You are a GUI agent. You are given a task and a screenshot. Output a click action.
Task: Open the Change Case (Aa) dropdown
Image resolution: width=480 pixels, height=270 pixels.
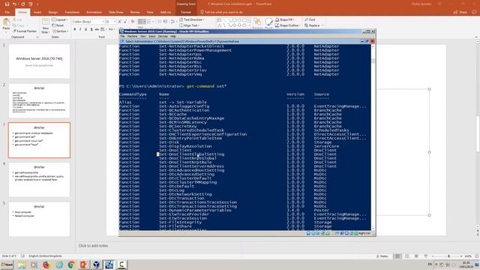point(112,29)
